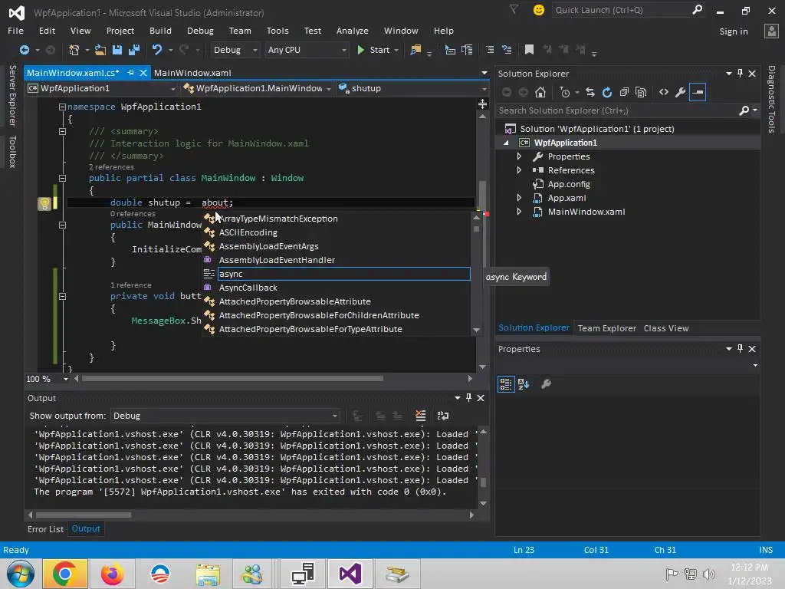Toggle pin on MainWindow.xaml.cs tab
This screenshot has height=589, width=785.
pos(130,73)
